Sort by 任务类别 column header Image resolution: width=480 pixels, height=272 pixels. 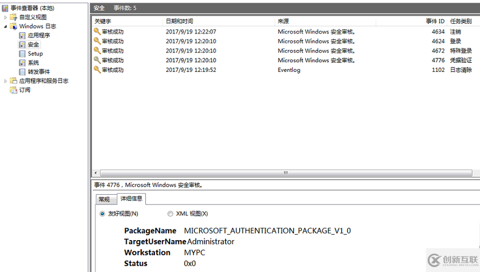point(461,21)
